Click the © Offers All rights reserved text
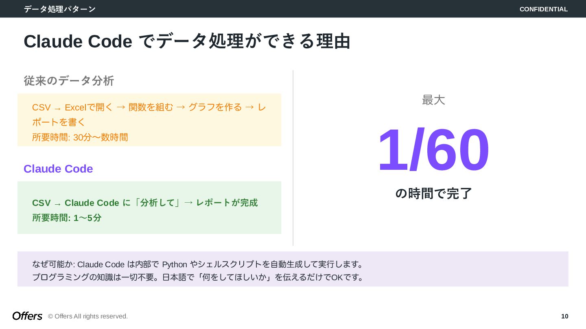The image size is (586, 329). tap(88, 316)
